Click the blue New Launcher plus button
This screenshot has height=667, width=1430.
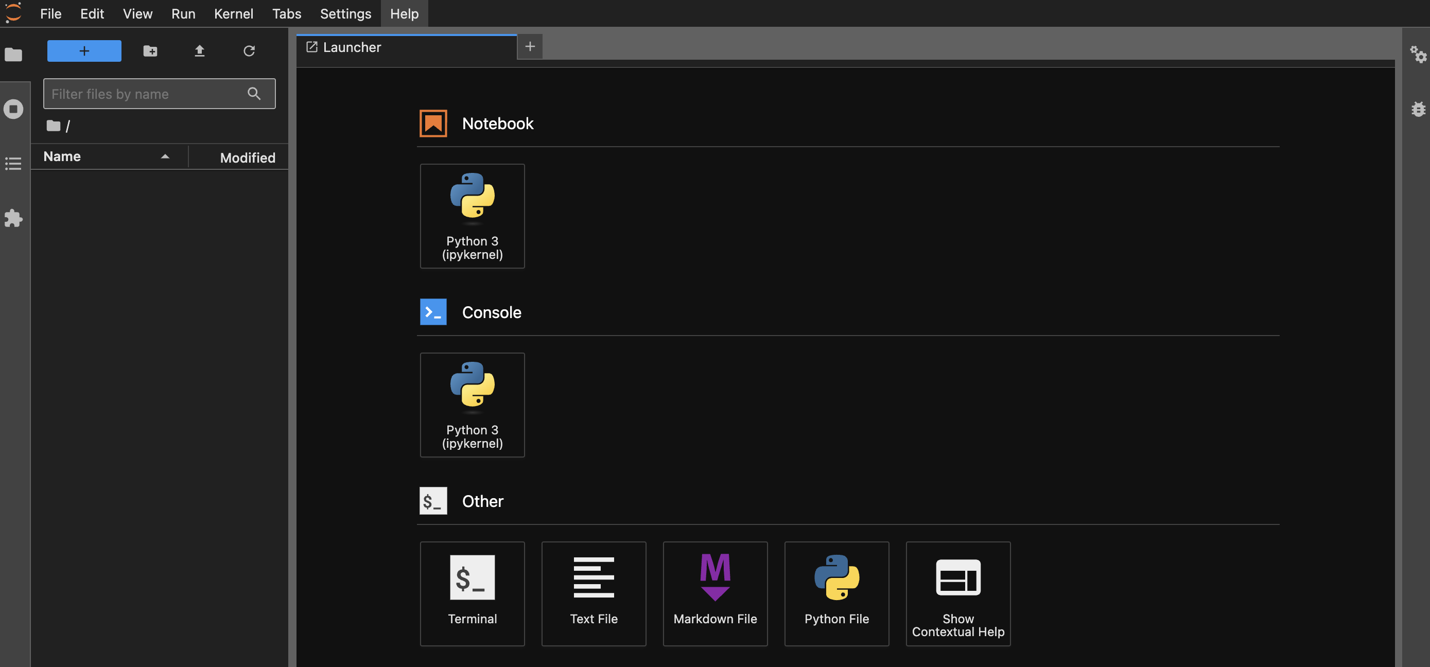(84, 51)
